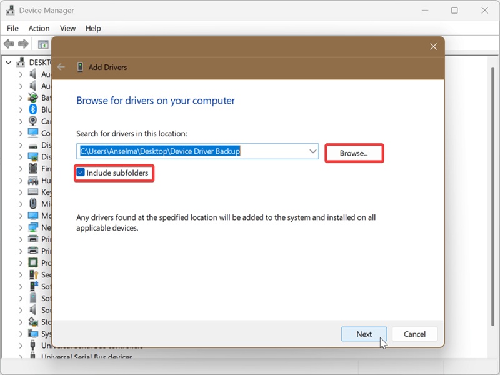500x375 pixels.
Task: Expand the System devices node chevron
Action: click(x=21, y=334)
